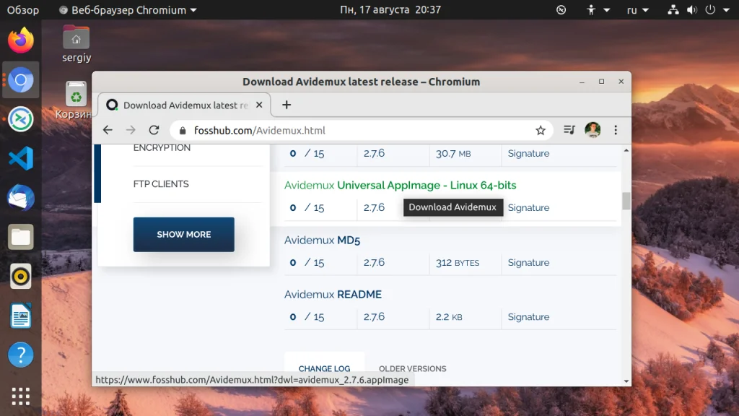Open FTP CLIENTS category
This screenshot has width=739, height=416.
(x=161, y=184)
